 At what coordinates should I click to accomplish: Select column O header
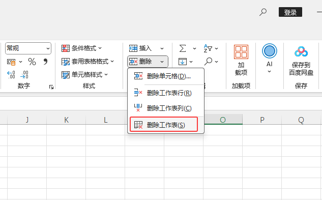[223, 120]
